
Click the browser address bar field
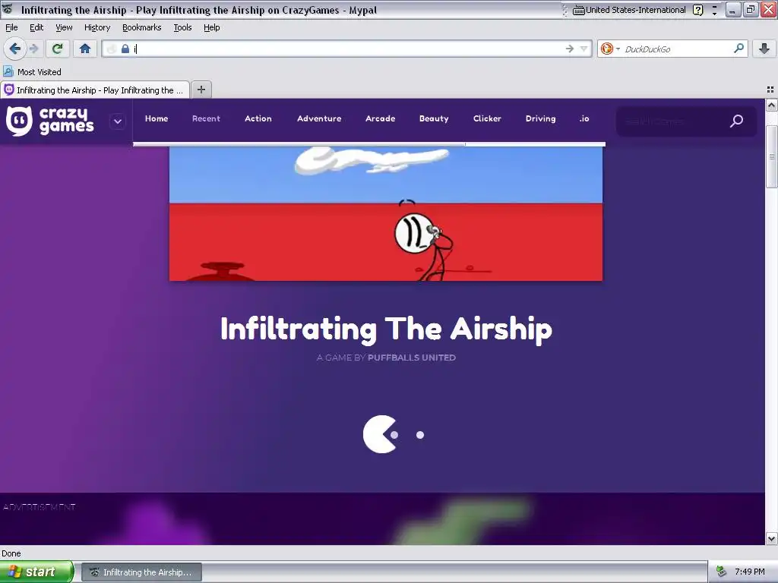pos(347,49)
